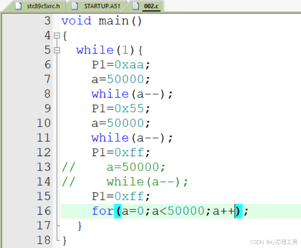Click 'P1=0xff;' on line 15
This screenshot has height=248, width=301.
pyautogui.click(x=121, y=196)
